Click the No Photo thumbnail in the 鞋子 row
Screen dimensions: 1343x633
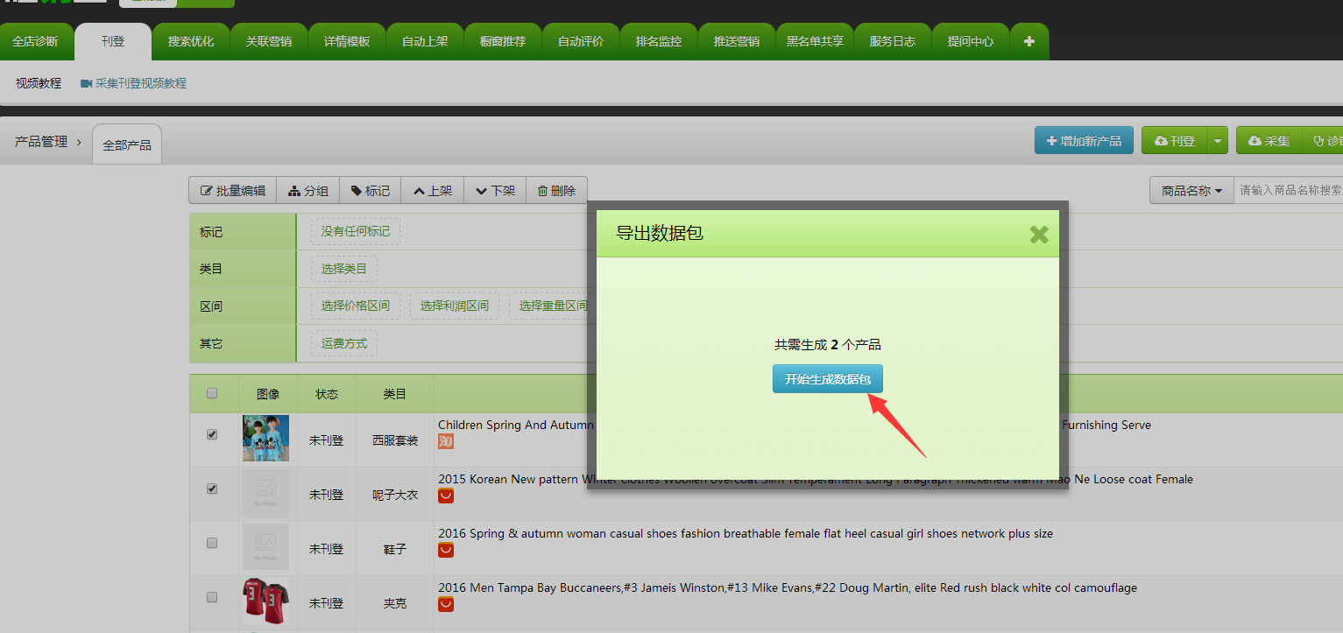(x=265, y=547)
